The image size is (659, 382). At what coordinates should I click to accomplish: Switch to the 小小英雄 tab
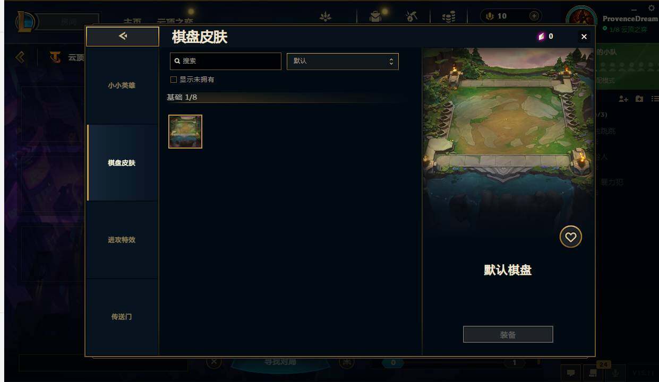pyautogui.click(x=122, y=85)
